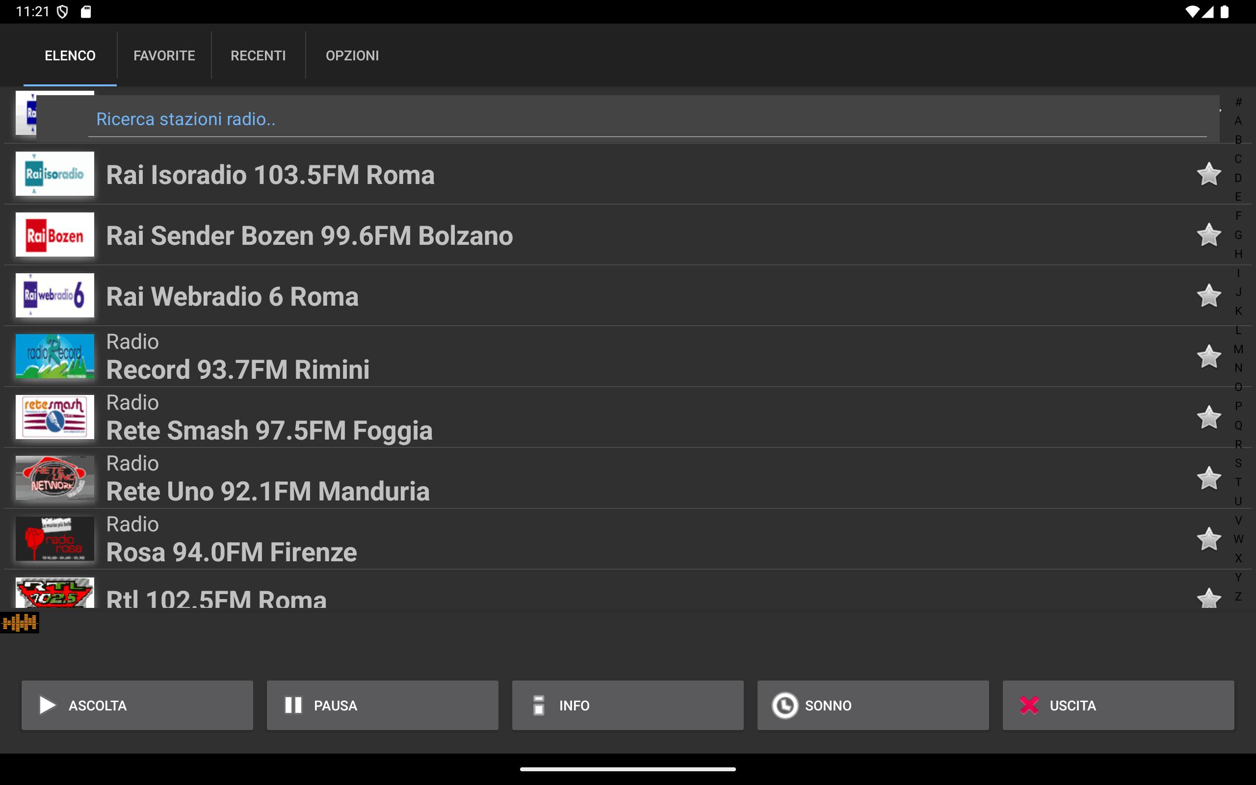
Task: Open station INFO button
Action: [x=628, y=705]
